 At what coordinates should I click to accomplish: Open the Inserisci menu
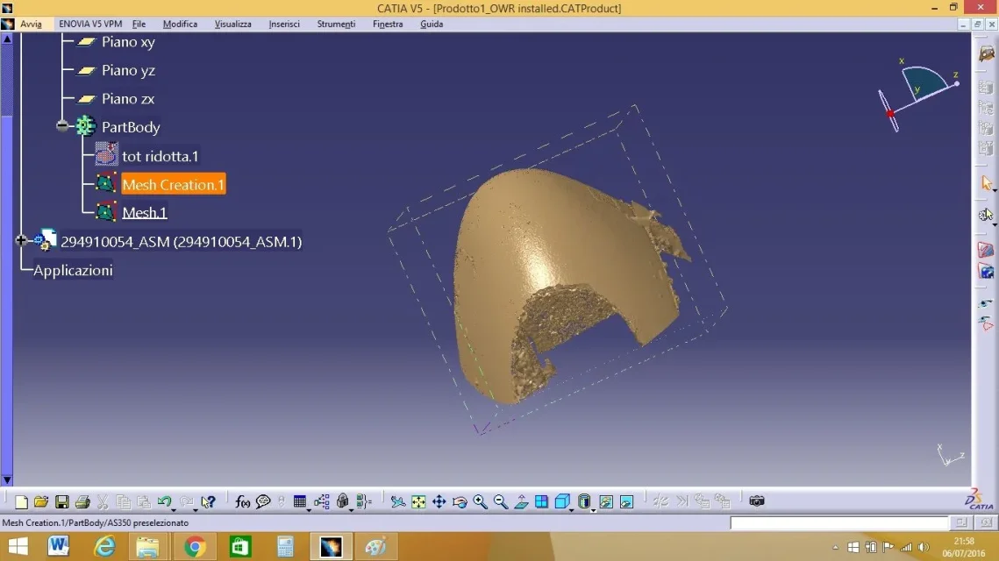tap(283, 24)
